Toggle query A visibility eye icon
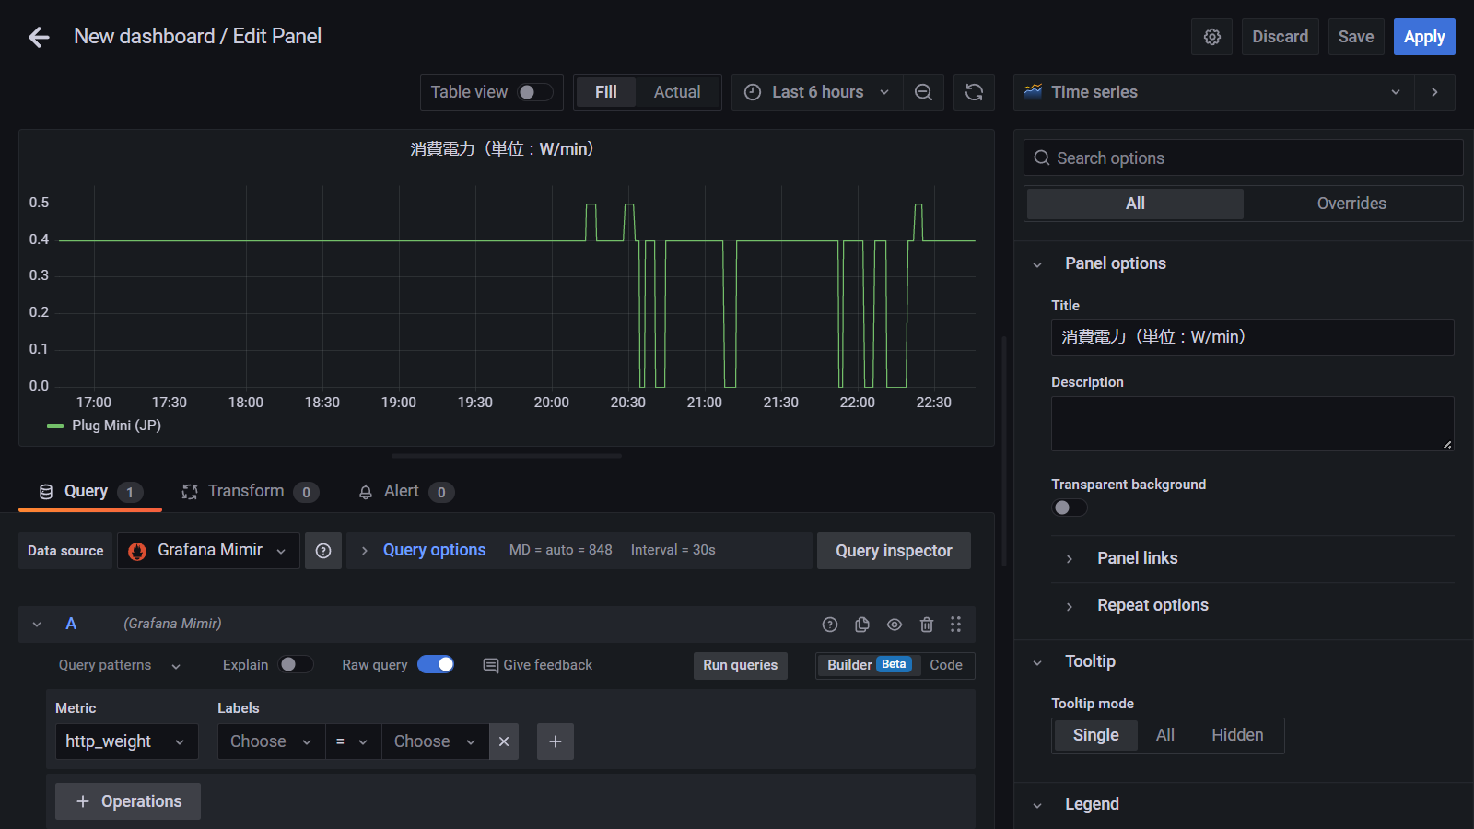This screenshot has width=1474, height=829. click(895, 625)
